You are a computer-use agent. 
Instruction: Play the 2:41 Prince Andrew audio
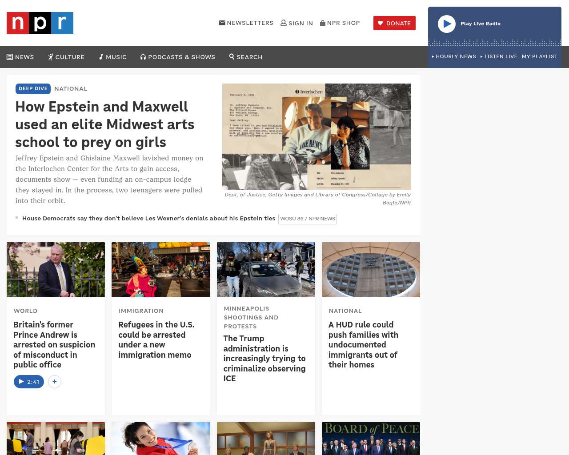coord(29,382)
